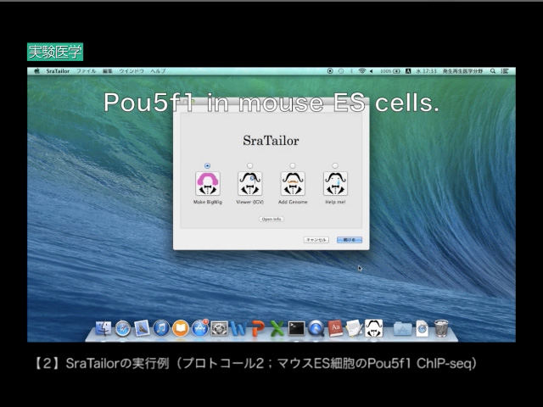This screenshot has height=407, width=543.
Task: Select the Make BigWig radio button
Action: tap(208, 165)
